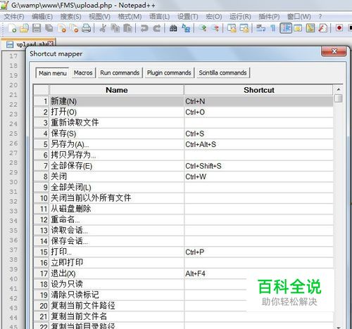The image size is (352, 329).
Task: Click the Shortcut column header
Action: (x=259, y=90)
